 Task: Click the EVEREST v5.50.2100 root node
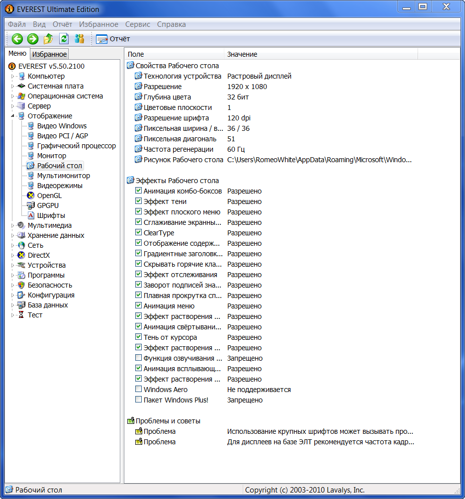pos(46,66)
